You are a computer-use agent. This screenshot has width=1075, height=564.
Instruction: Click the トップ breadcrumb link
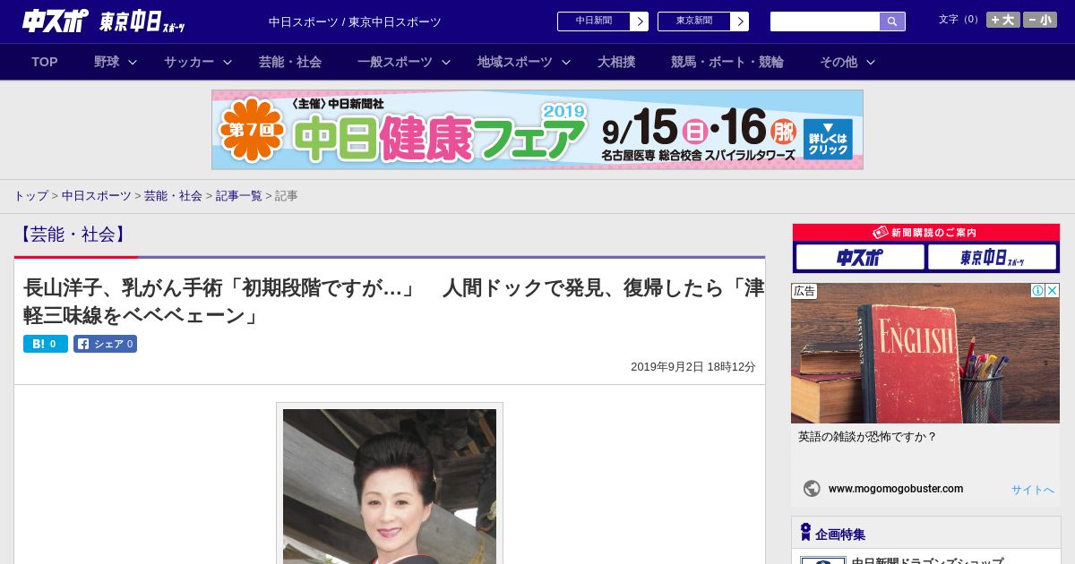coord(30,196)
